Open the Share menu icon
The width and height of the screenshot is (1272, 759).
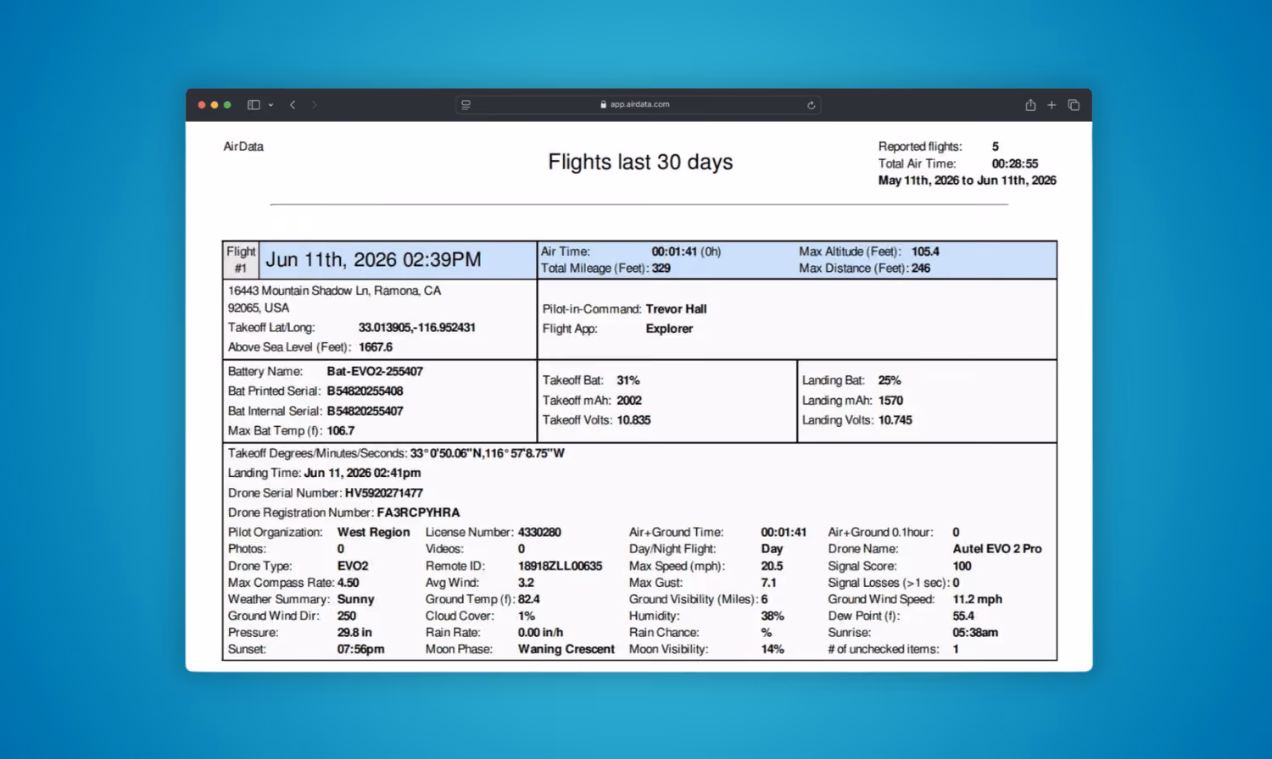pos(1030,105)
